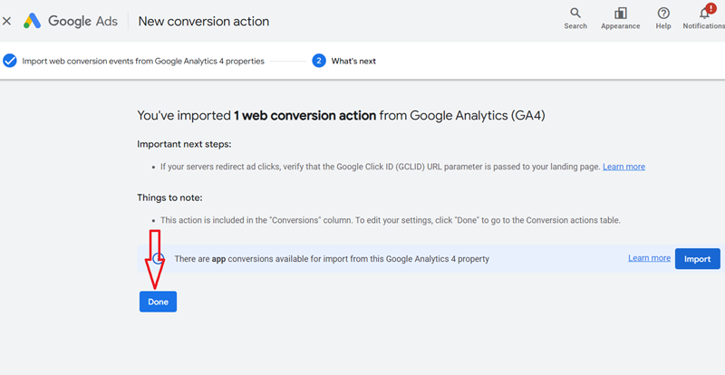The image size is (725, 375).
Task: Click the "You've imported 1 web conversion action" heading
Action: [341, 116]
